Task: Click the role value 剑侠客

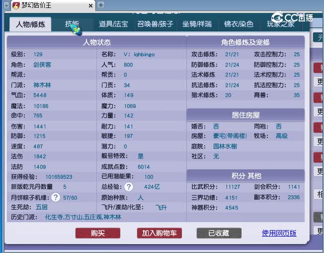Action: [x=42, y=65]
